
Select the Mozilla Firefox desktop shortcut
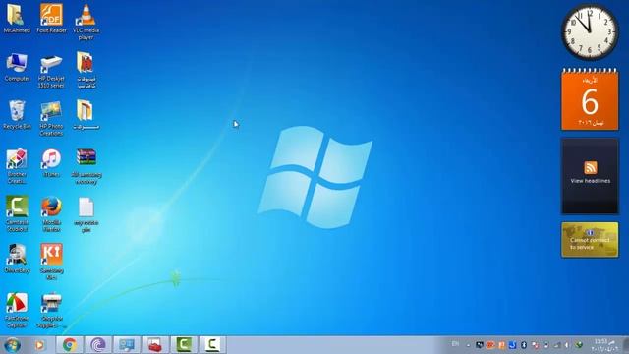pyautogui.click(x=51, y=214)
